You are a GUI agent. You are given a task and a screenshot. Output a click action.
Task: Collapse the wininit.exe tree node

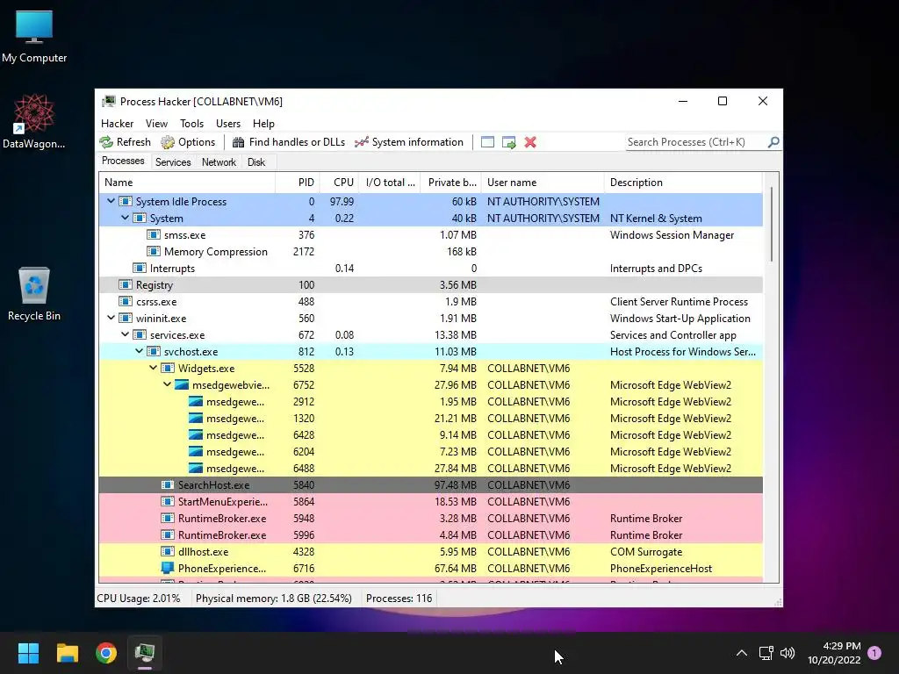[x=111, y=318]
